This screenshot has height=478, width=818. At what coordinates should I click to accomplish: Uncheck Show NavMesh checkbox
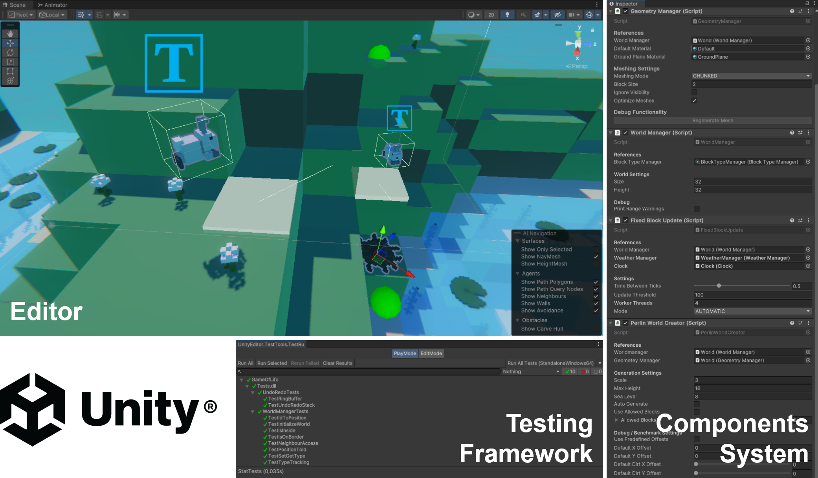596,257
